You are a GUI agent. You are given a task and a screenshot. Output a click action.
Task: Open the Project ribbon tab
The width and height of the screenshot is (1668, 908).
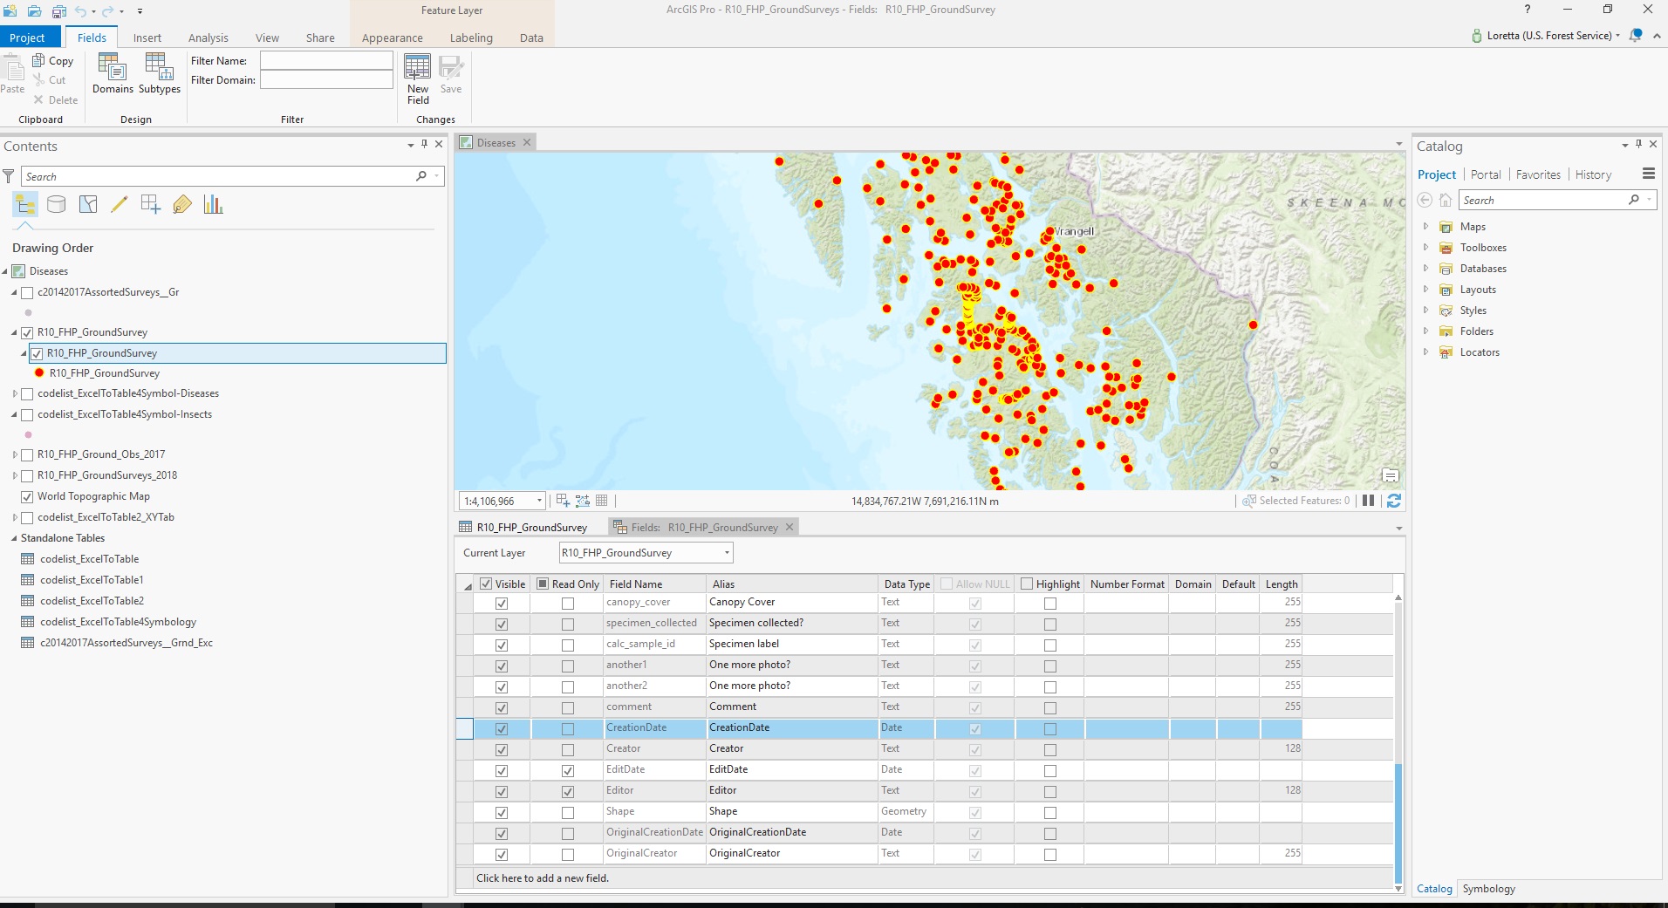[x=27, y=38]
